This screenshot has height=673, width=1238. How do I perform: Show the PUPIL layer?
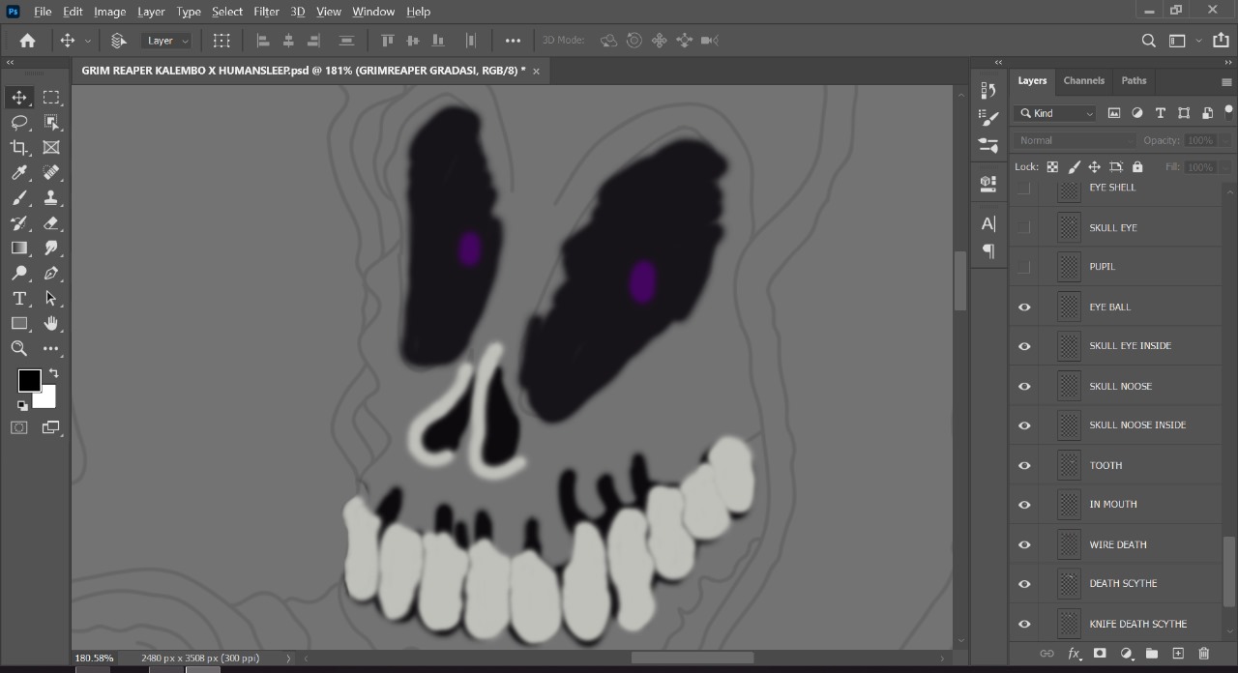(x=1024, y=267)
